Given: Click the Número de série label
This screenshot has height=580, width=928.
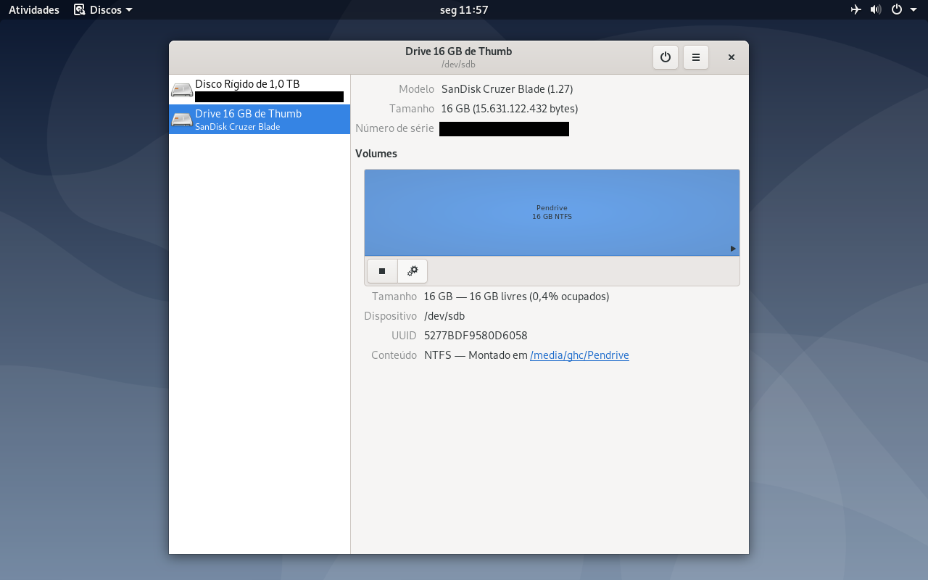Looking at the screenshot, I should 394,128.
